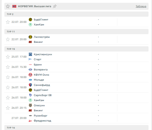Click the pin icon next to Высшая лига
The image size is (152, 130).
tap(55, 6)
